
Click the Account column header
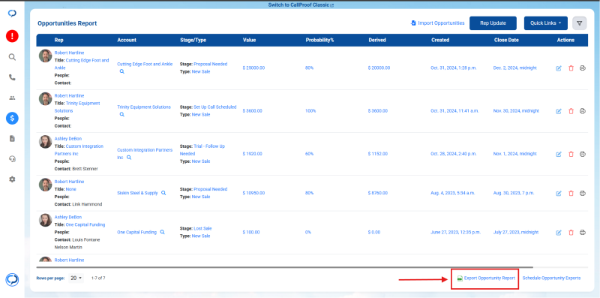127,40
